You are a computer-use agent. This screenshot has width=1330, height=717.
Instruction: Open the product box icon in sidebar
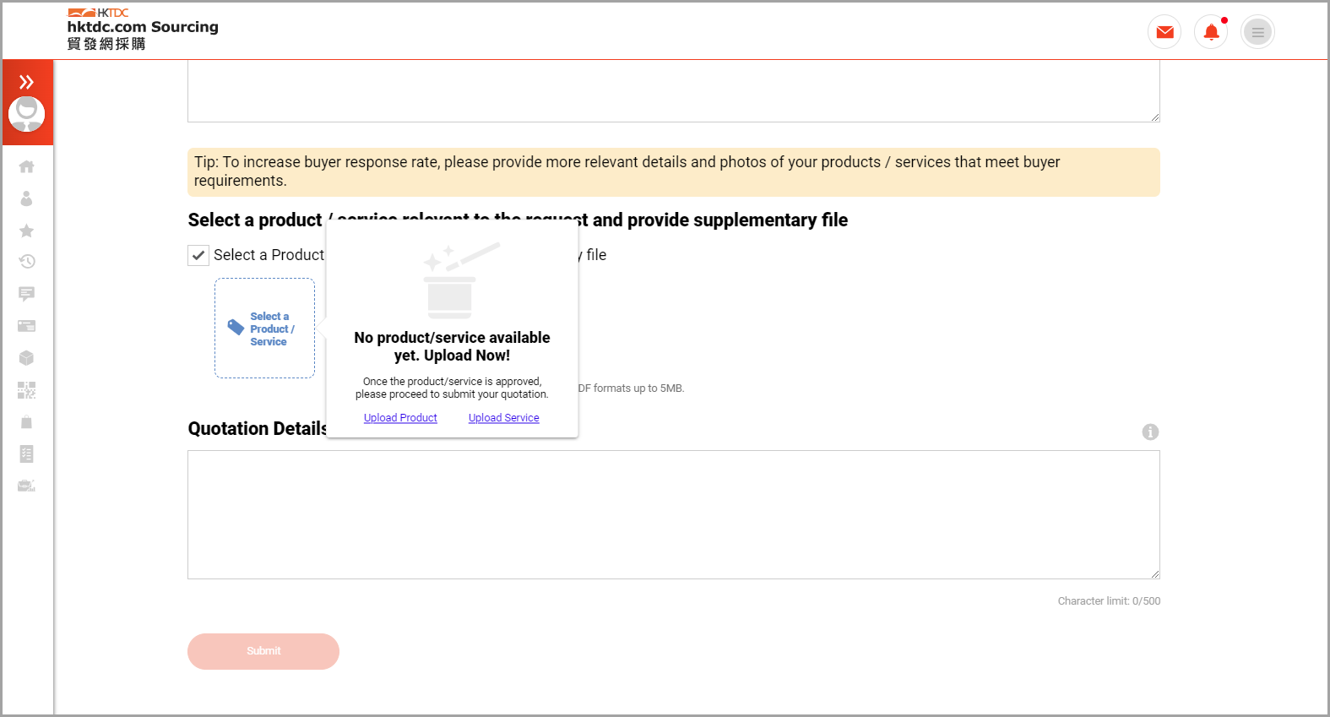click(26, 358)
